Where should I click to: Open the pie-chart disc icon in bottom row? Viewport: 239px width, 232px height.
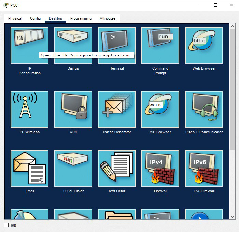coord(30,214)
